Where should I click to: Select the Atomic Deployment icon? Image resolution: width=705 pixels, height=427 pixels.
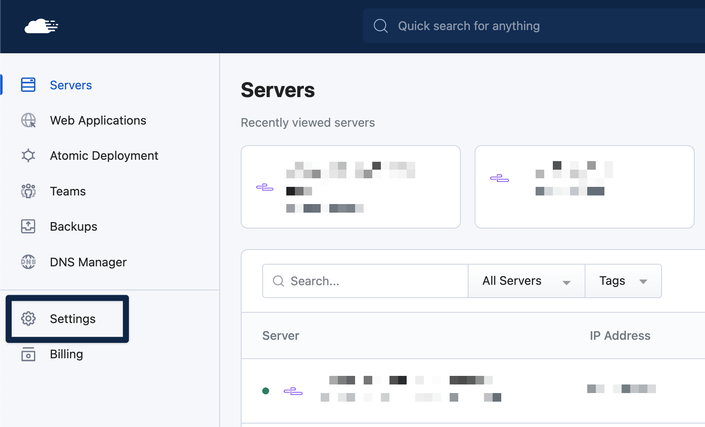pos(28,156)
